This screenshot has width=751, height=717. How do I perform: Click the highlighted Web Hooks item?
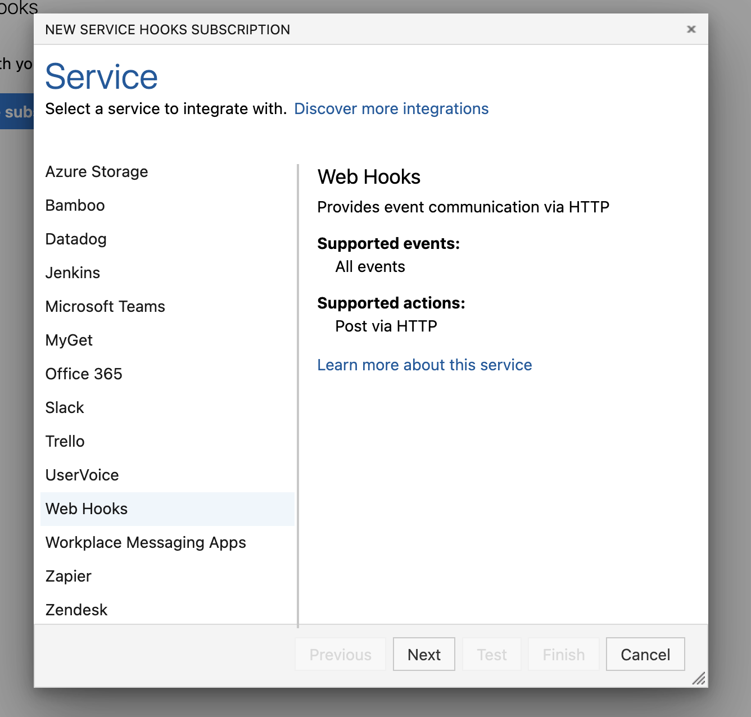[87, 509]
